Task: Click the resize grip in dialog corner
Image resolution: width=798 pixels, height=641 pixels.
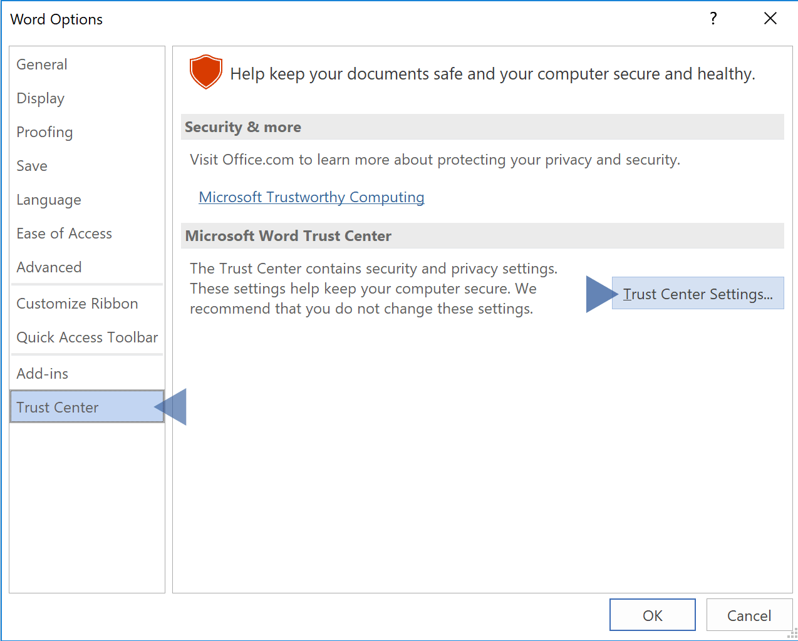Action: (x=792, y=634)
